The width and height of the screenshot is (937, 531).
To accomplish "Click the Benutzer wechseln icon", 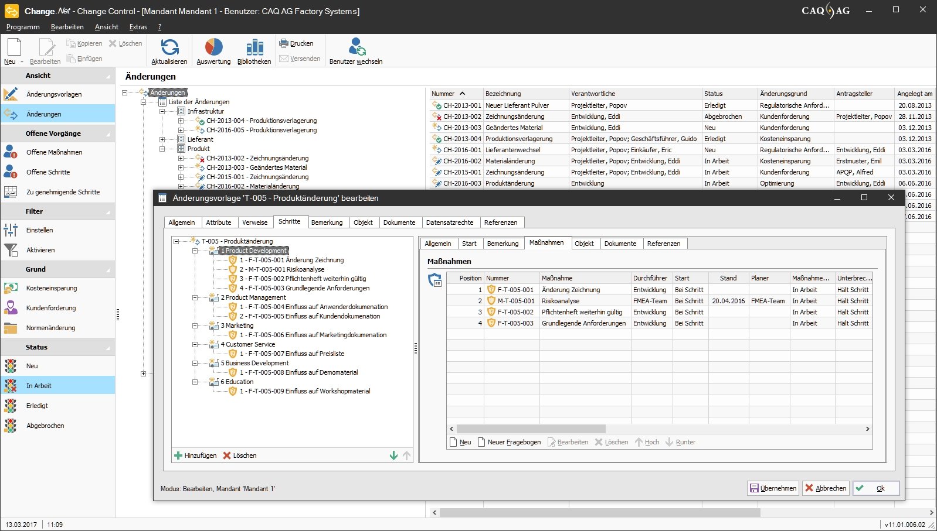I will click(356, 47).
